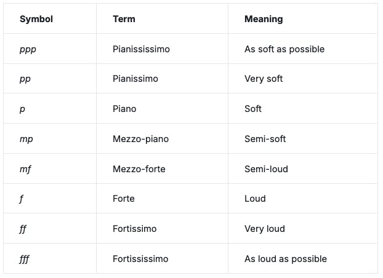Click 'As loud as possible' text
383x278 pixels.
(x=285, y=259)
